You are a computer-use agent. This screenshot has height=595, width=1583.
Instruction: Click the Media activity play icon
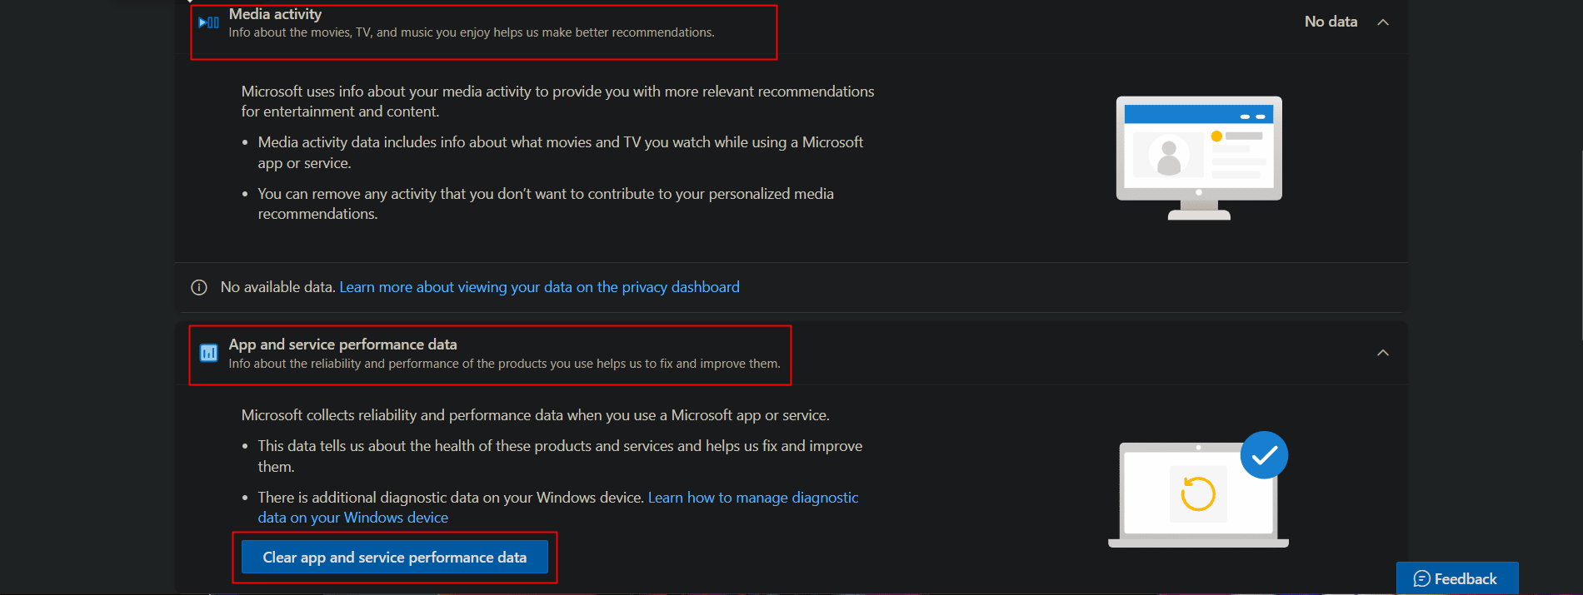tap(208, 22)
